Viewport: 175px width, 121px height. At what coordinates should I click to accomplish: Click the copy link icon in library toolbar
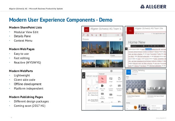tap(92, 35)
